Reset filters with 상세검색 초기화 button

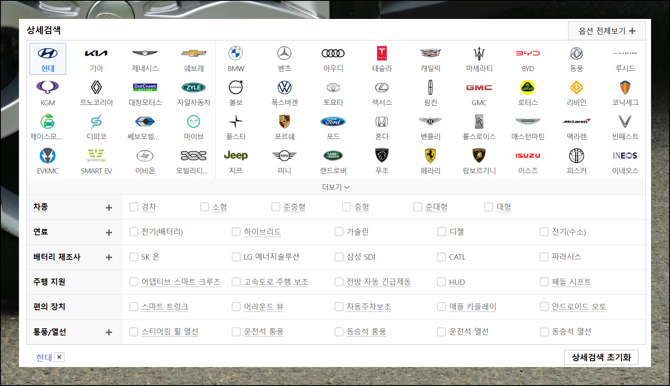click(x=601, y=357)
